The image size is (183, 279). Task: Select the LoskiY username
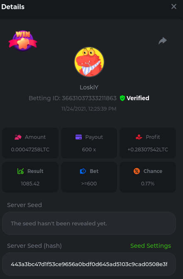click(x=89, y=87)
